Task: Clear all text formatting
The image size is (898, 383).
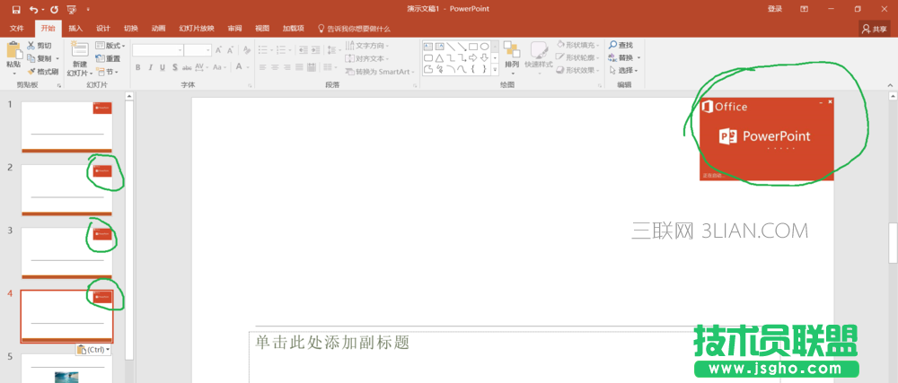Action: [x=246, y=50]
